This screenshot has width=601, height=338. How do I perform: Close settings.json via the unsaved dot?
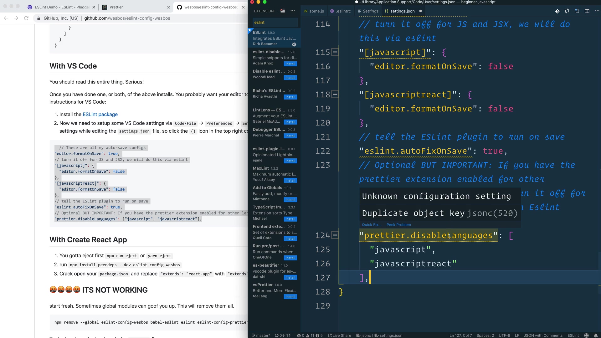click(x=420, y=11)
